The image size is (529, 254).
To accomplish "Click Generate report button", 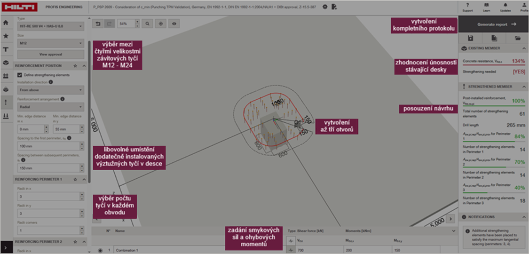I will point(494,24).
